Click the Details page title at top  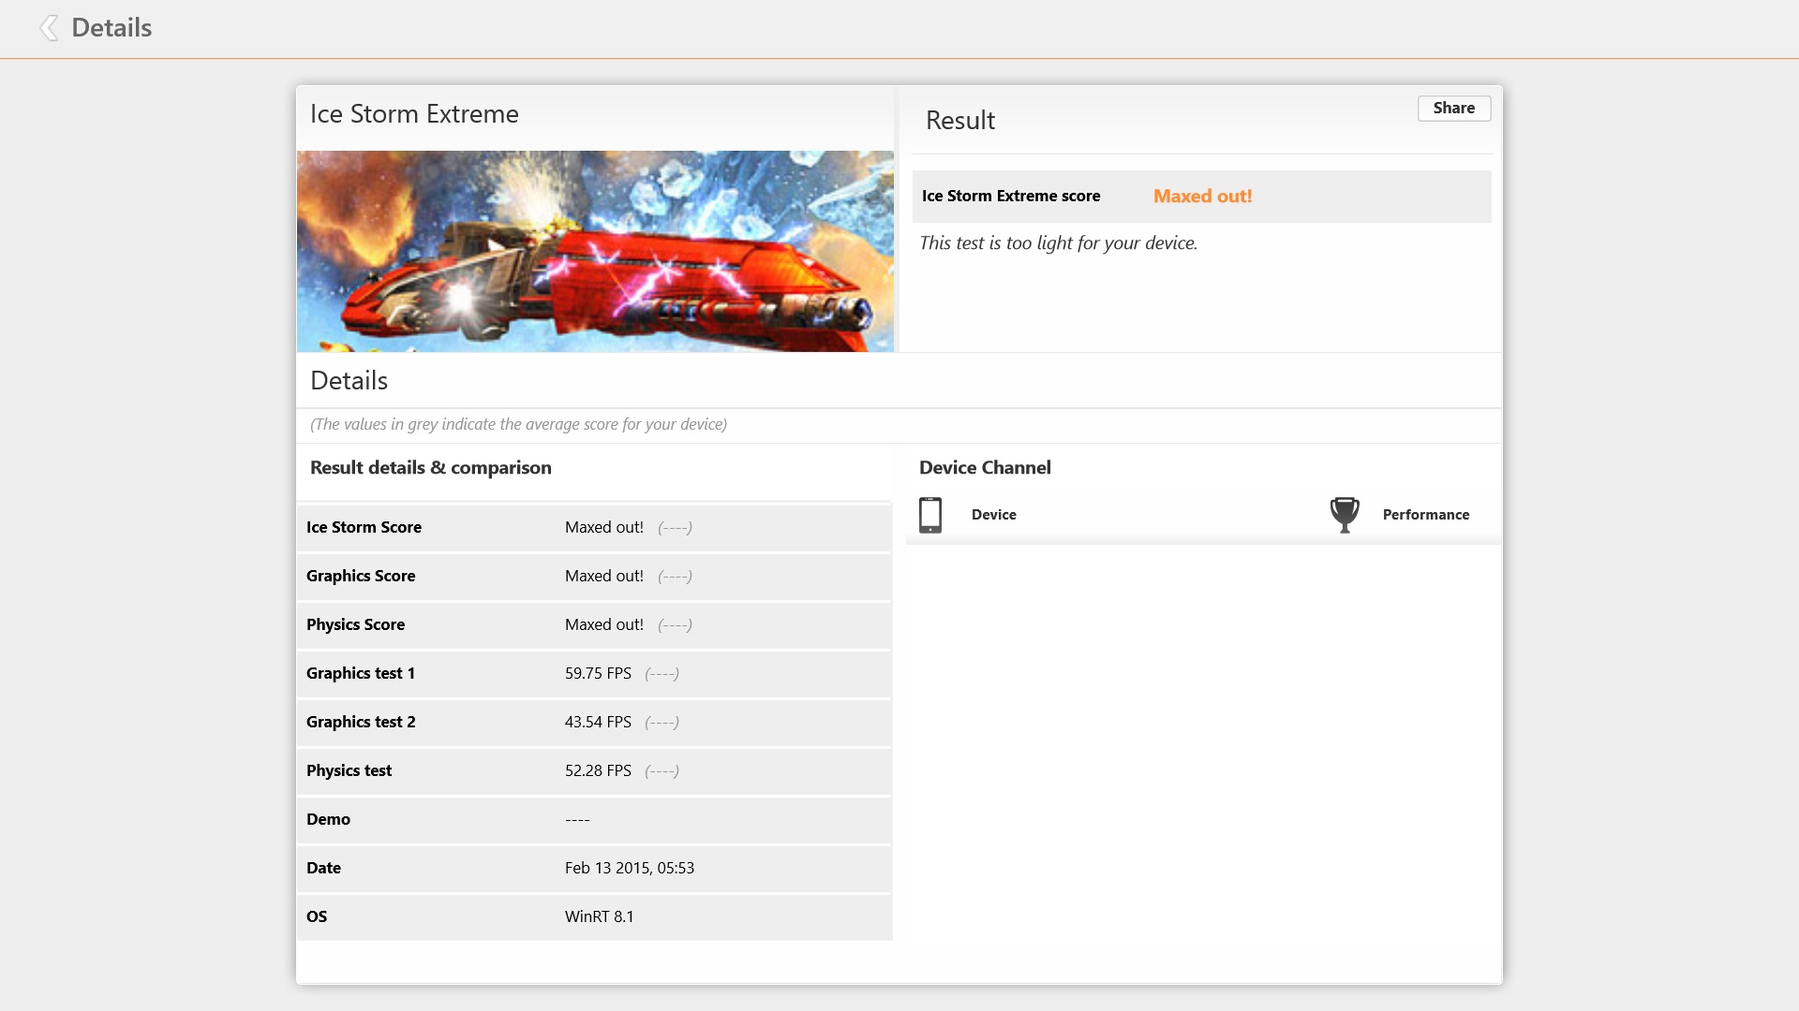tap(112, 28)
